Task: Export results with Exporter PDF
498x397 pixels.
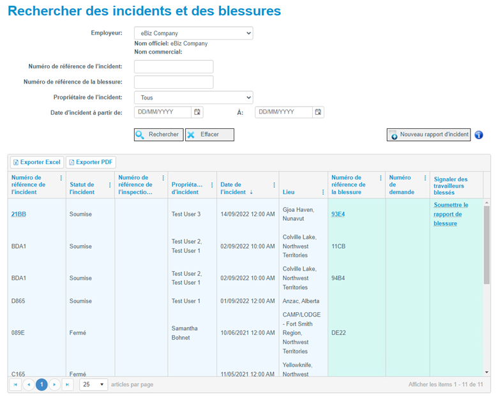Action: (91, 162)
